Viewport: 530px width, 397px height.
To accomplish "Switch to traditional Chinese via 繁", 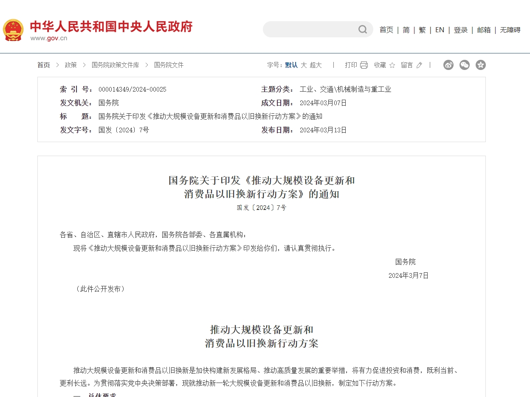I will tap(422, 30).
